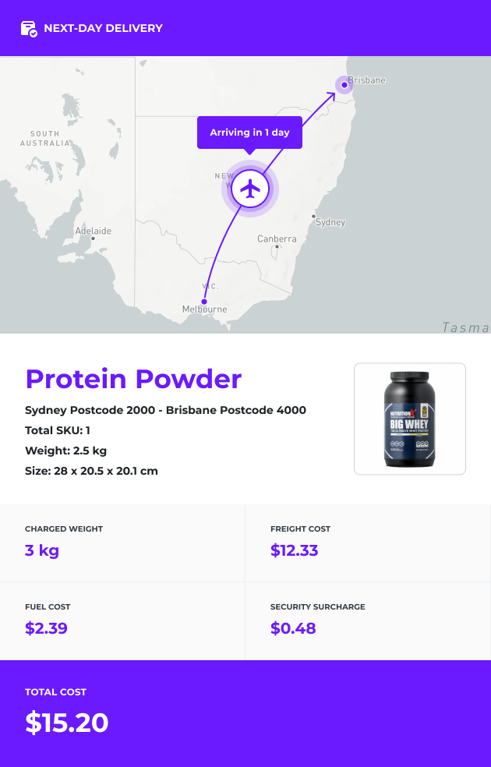Click the 'Arriving in 1 day' tooltip
This screenshot has height=767, width=491.
click(250, 133)
